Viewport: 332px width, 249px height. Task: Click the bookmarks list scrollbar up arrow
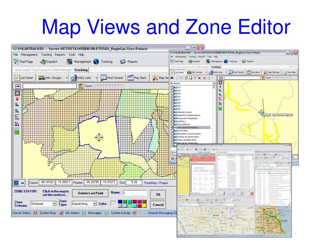click(214, 87)
